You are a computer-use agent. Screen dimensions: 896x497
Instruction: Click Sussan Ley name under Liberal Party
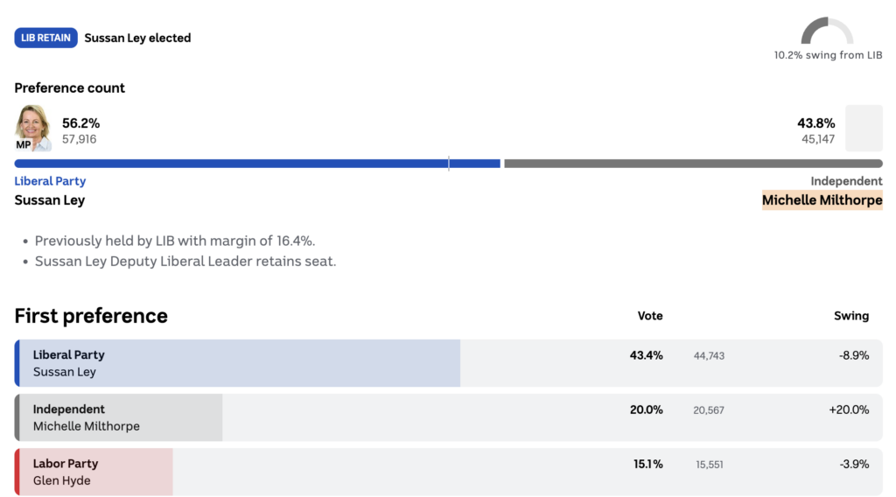[x=50, y=200]
